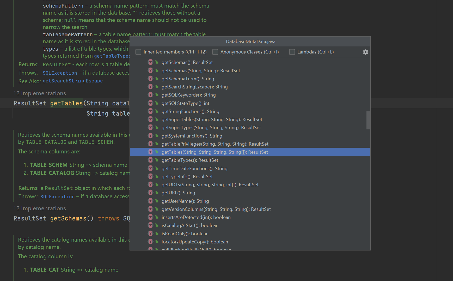Select the getTableTypes(): ResultSet entry
Image resolution: width=453 pixels, height=281 pixels.
point(190,160)
